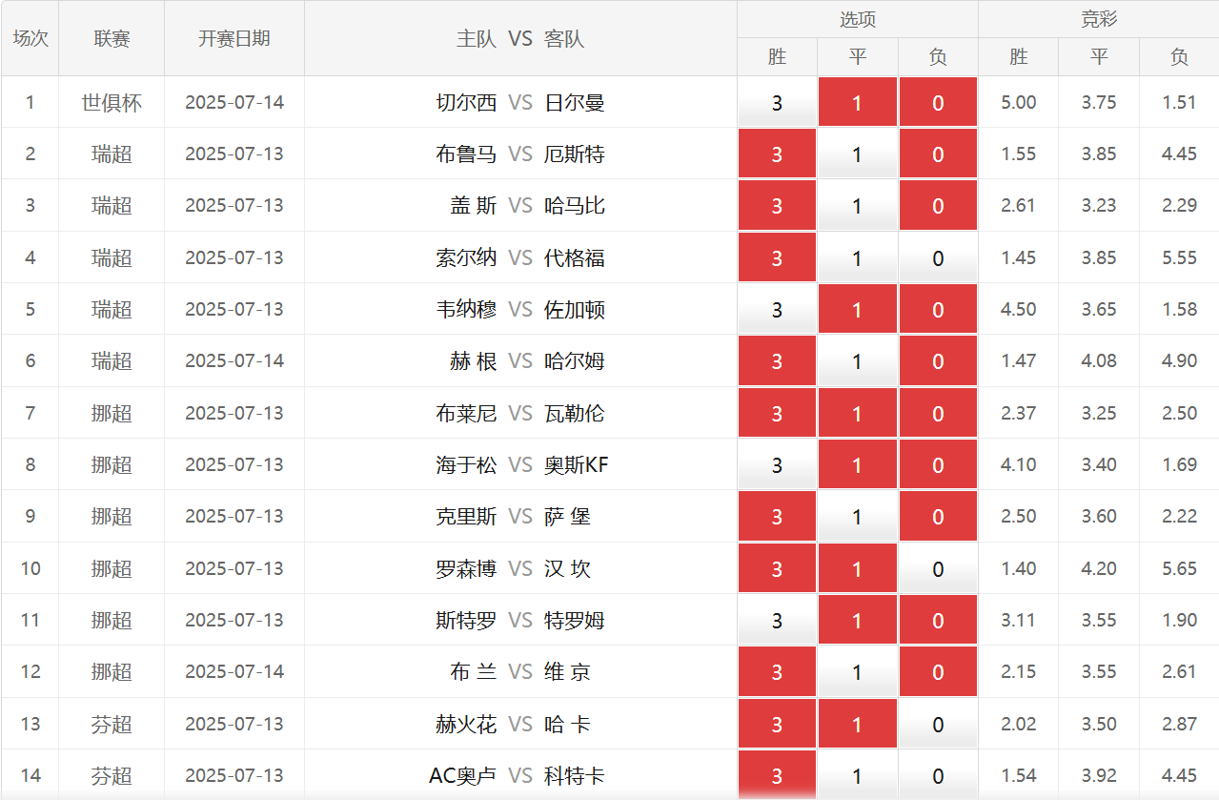Deselect lose (0) for 韦纳穆 vs 佐加顿
The width and height of the screenshot is (1219, 800).
[x=938, y=309]
